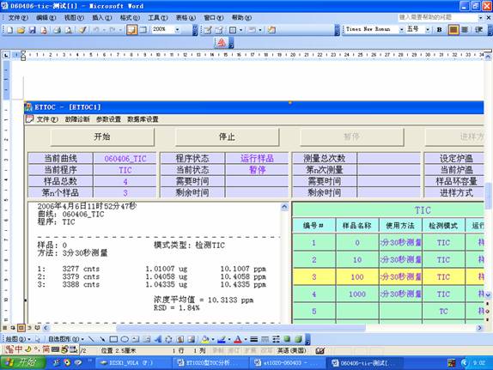This screenshot has width=493, height=370.
Task: Switch to Outline view button
Action: coord(29,328)
